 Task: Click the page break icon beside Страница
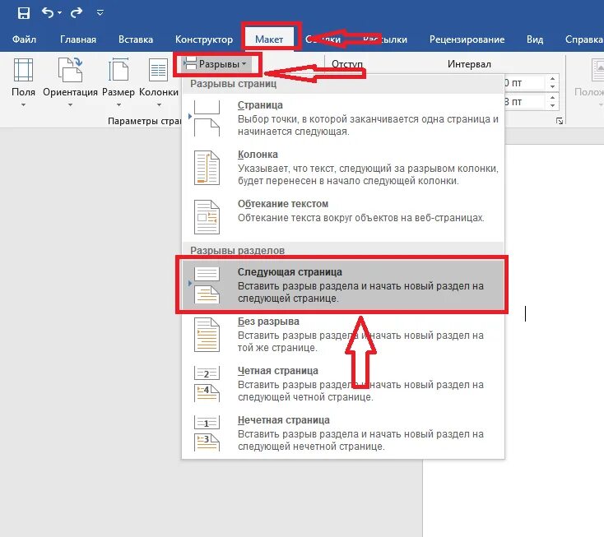pos(207,118)
